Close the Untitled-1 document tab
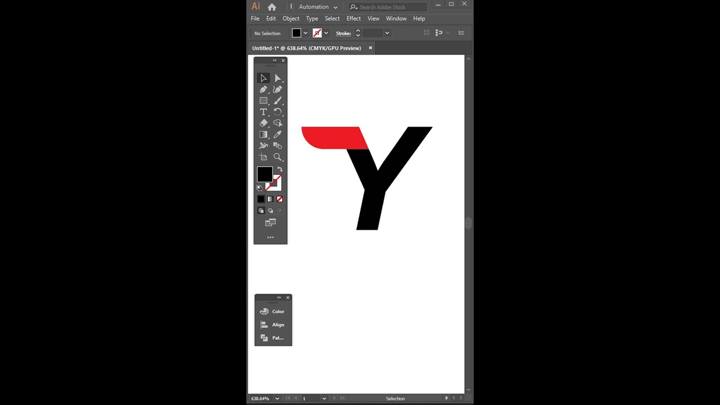Screen dimensions: 720x405 [370, 48]
